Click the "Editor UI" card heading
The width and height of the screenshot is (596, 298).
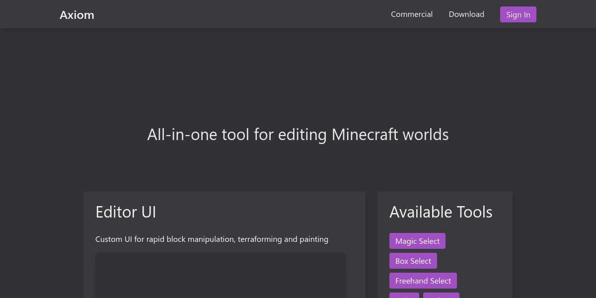pos(126,212)
